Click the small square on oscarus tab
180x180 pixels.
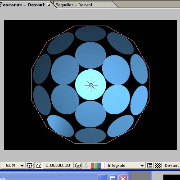tap(49, 4)
